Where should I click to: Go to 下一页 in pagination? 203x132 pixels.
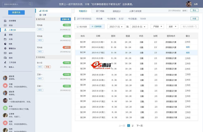(x=140, y=125)
